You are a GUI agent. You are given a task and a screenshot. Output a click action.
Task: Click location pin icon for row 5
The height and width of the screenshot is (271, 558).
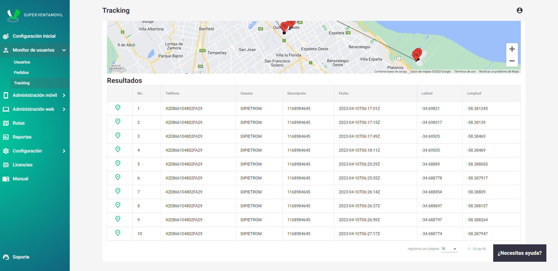pos(118,163)
